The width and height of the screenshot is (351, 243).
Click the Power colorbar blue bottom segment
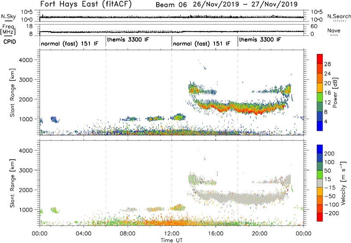pos(320,126)
